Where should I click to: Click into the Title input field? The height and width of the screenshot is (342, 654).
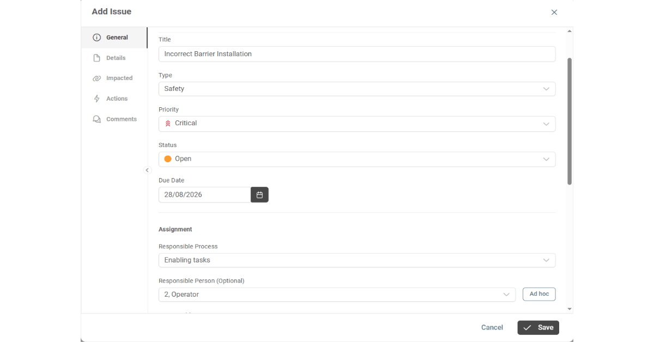pos(357,54)
